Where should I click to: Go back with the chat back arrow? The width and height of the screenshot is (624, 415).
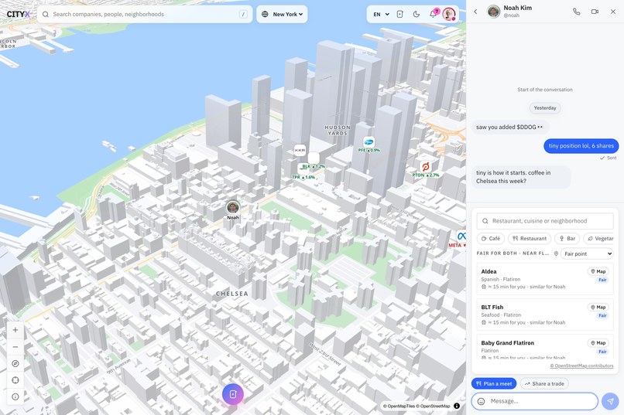click(475, 12)
